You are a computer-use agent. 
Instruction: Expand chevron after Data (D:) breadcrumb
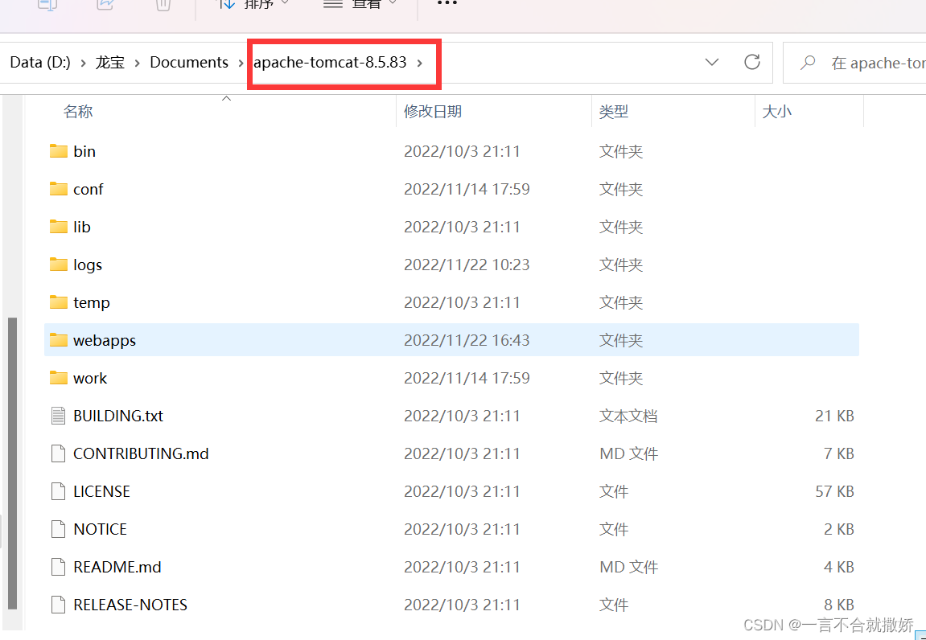click(x=84, y=63)
